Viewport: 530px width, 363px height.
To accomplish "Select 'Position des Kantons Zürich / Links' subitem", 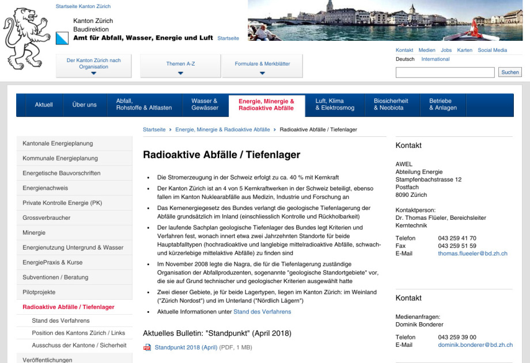I will pyautogui.click(x=78, y=333).
